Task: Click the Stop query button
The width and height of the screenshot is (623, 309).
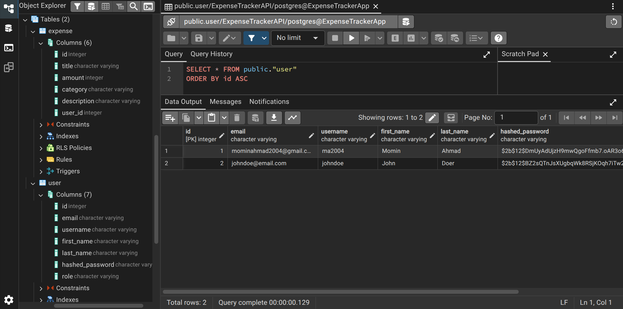Action: (x=335, y=38)
